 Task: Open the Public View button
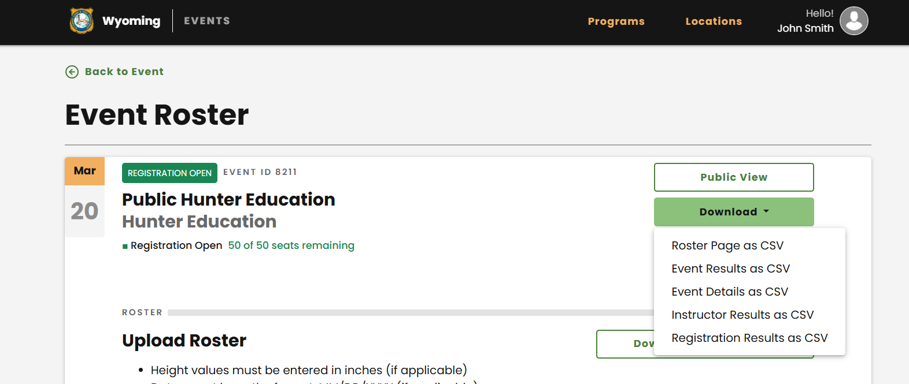point(734,177)
